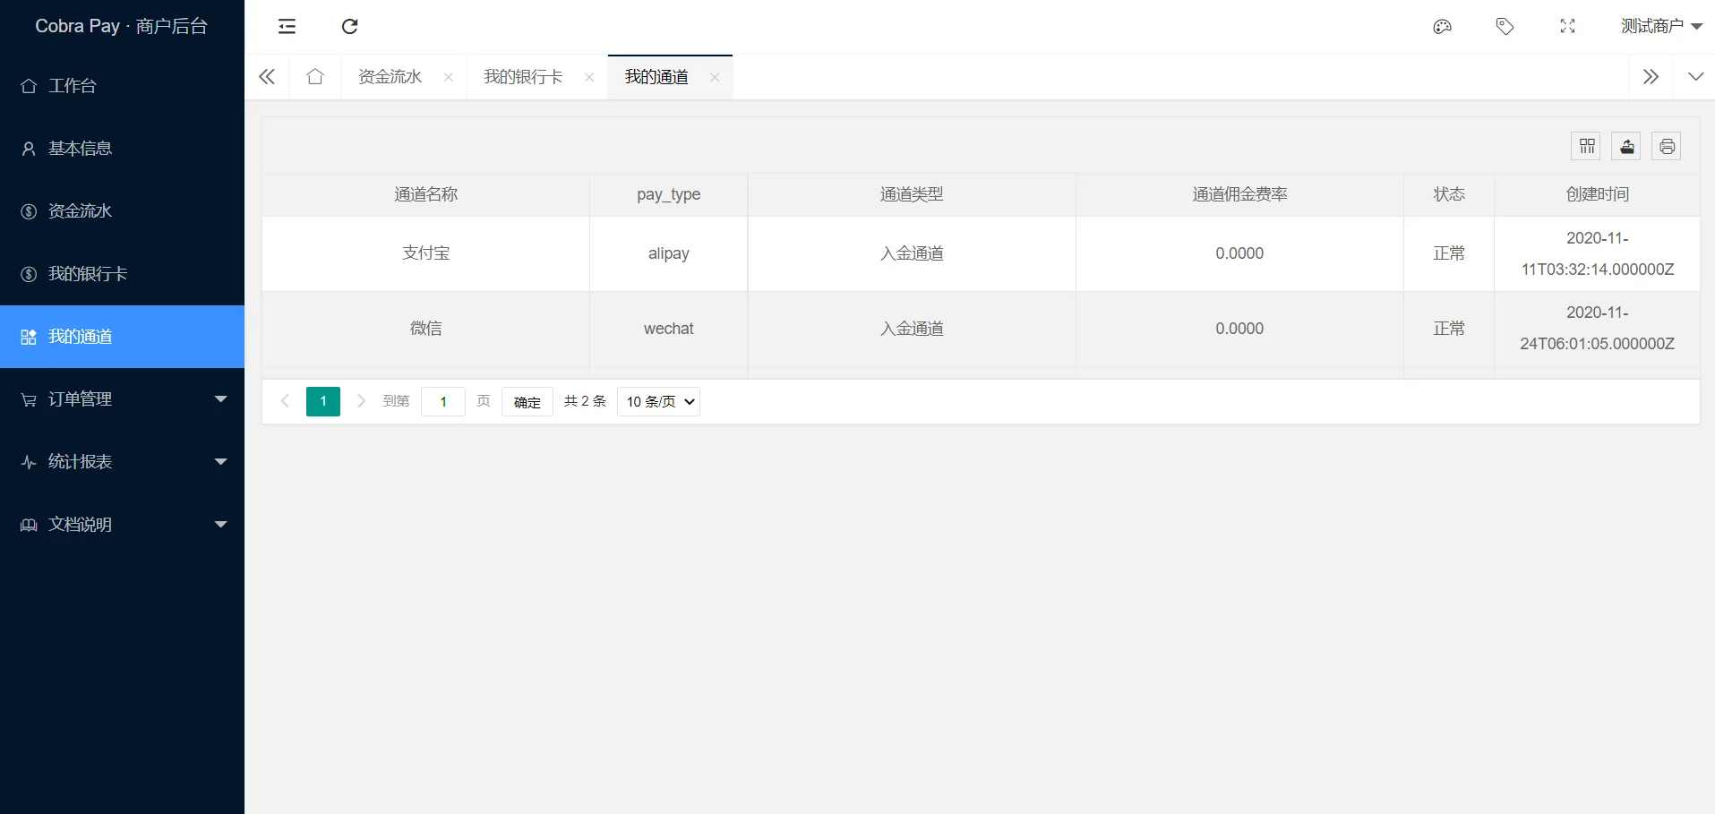This screenshot has height=814, width=1715.
Task: Open column settings icon above the table
Action: 1586,145
